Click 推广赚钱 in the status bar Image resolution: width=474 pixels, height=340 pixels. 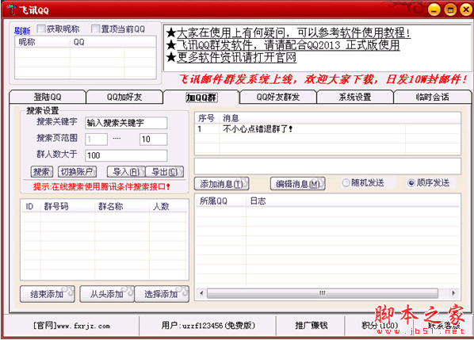[311, 326]
